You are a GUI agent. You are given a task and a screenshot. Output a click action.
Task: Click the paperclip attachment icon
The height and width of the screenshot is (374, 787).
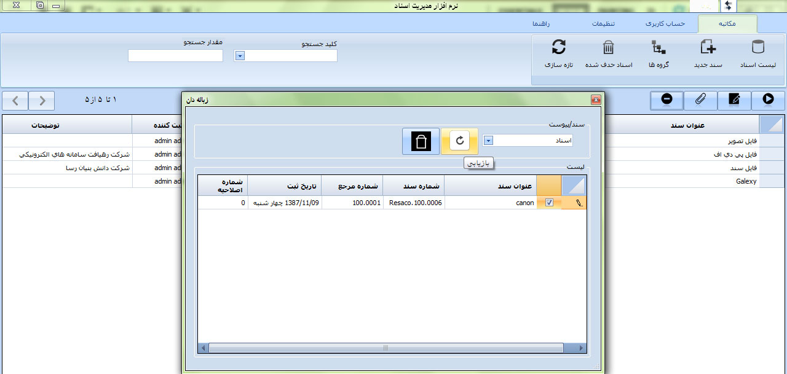coord(700,100)
